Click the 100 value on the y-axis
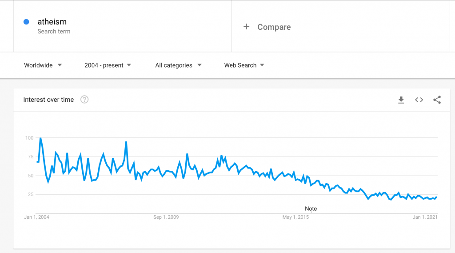Screen dimensions: 455x253 [x=29, y=138]
